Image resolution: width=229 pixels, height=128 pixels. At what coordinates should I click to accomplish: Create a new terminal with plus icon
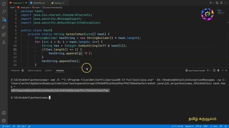tap(208, 70)
